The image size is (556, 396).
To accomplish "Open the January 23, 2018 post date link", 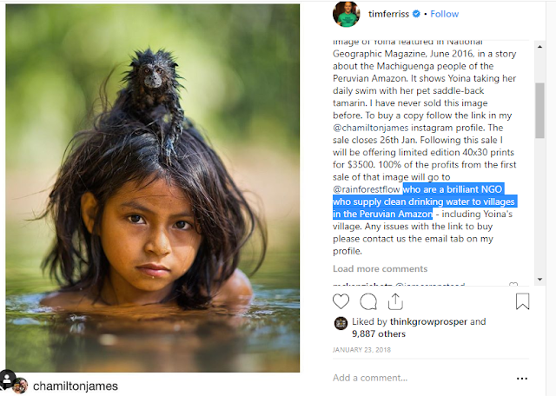I will point(362,349).
